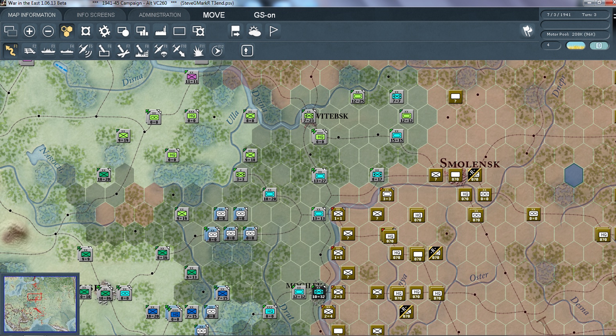The image size is (616, 336).
Task: Select the 6=13 green unit
Action: 192,273
